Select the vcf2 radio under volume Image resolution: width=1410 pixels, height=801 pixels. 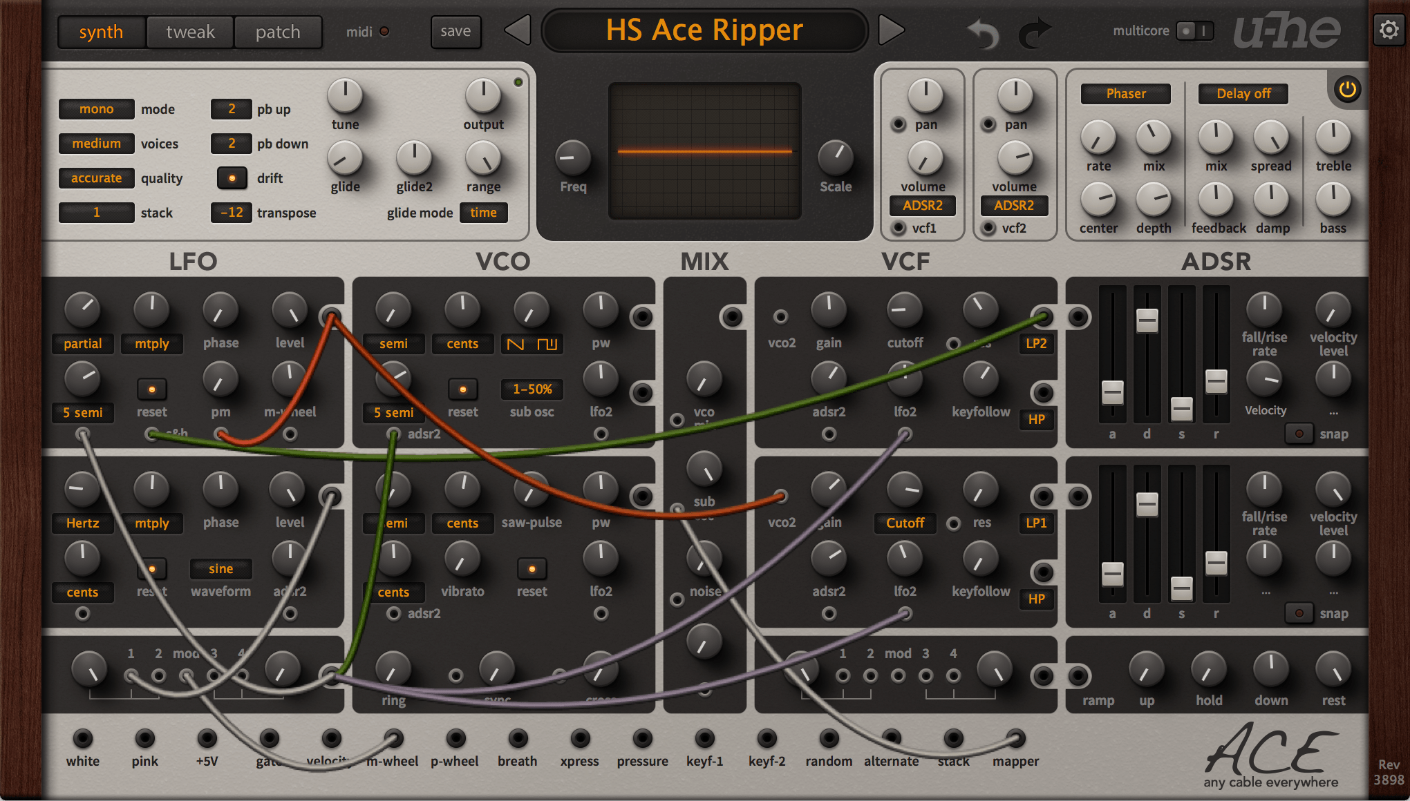point(989,227)
